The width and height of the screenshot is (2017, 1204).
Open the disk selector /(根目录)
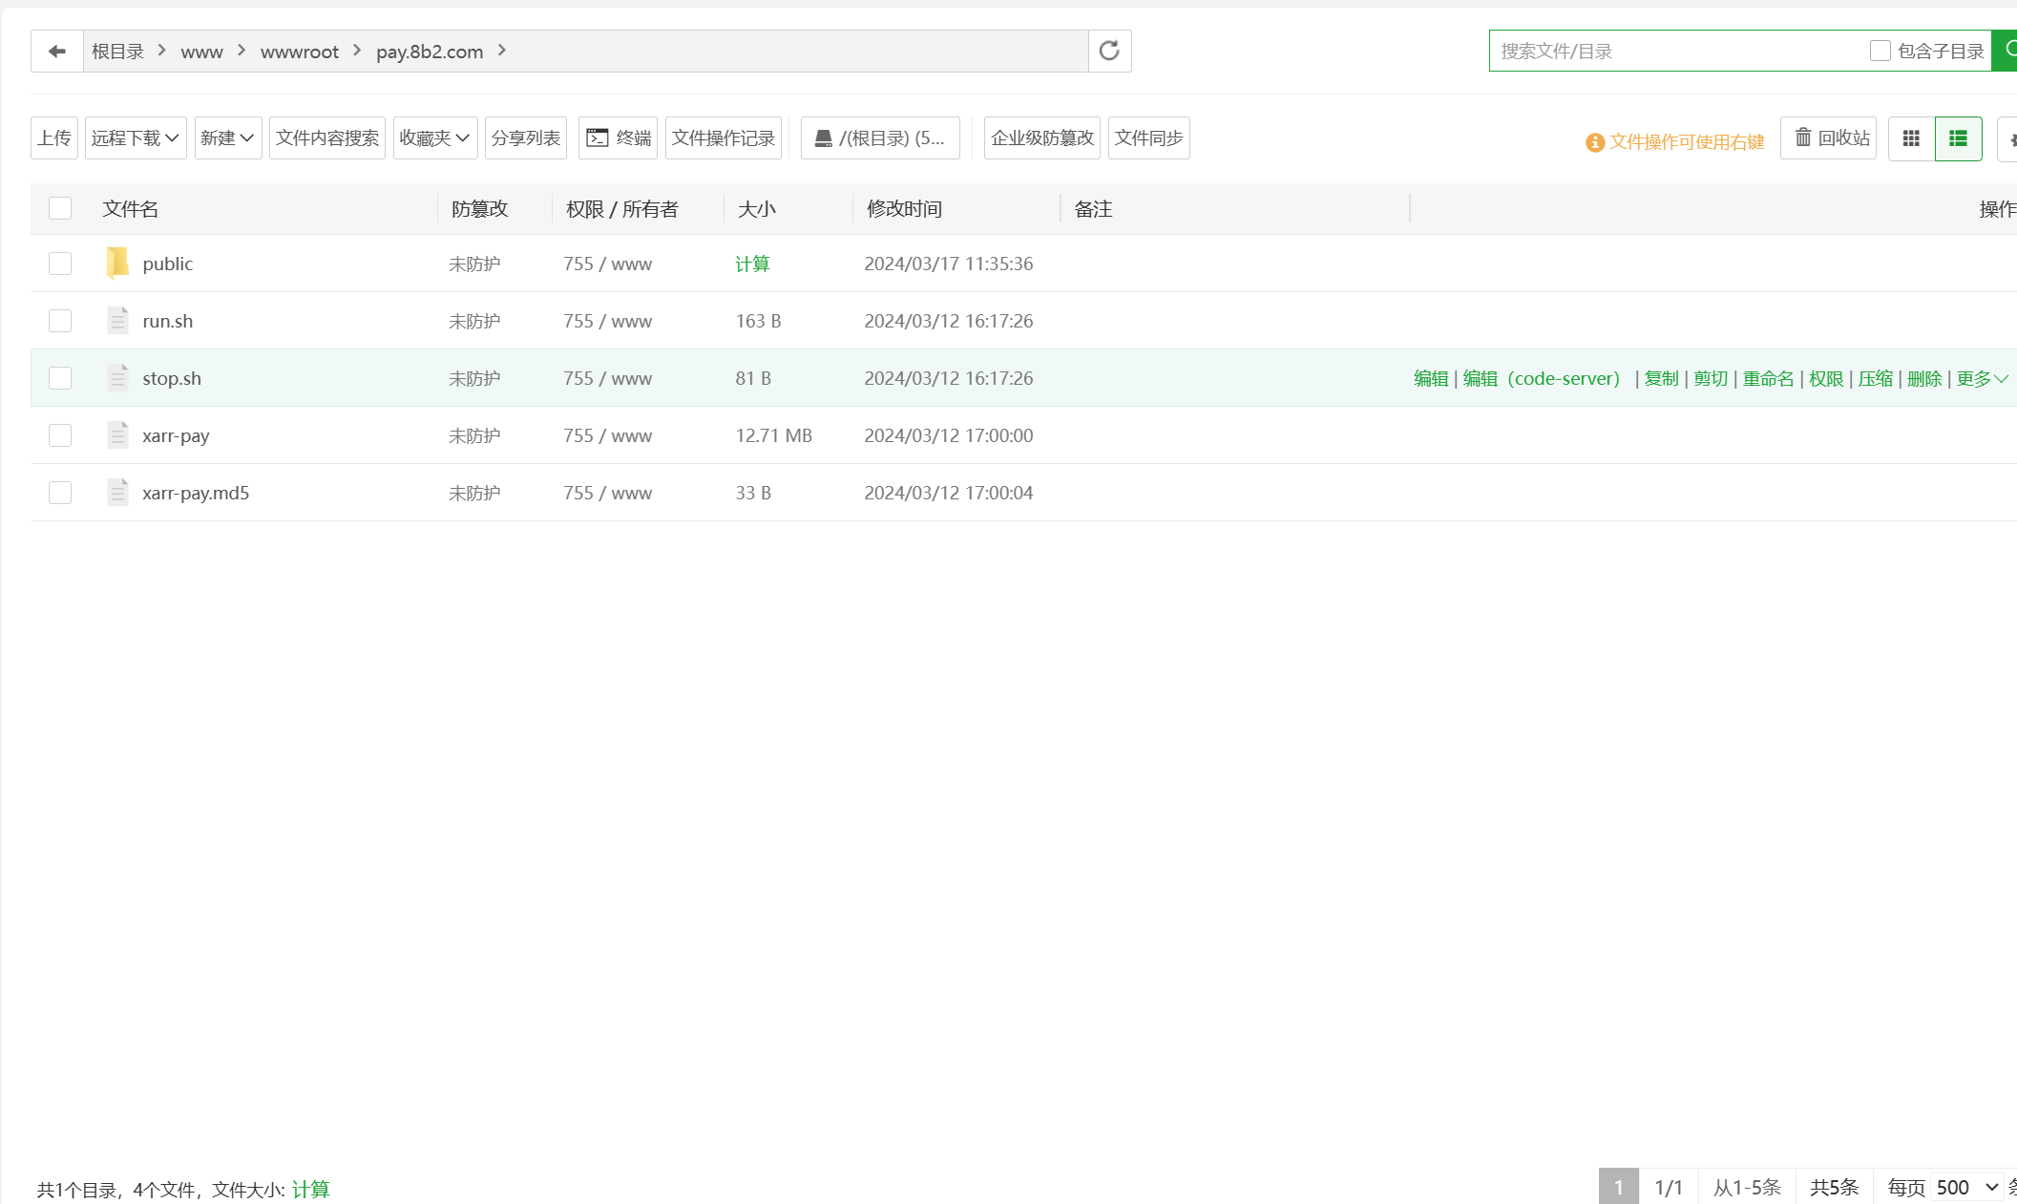879,137
